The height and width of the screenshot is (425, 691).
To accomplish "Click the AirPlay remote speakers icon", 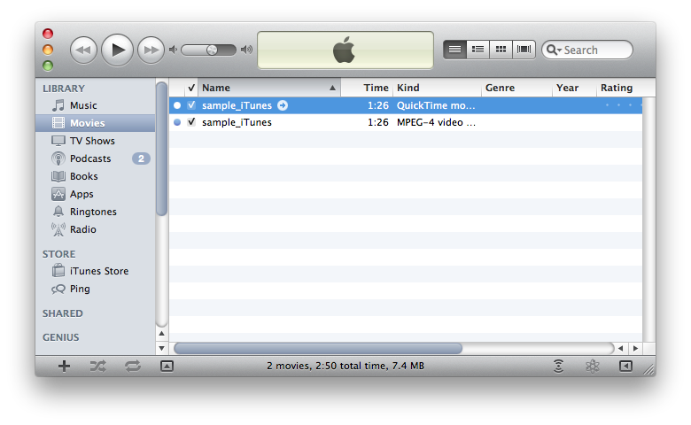I will point(558,366).
